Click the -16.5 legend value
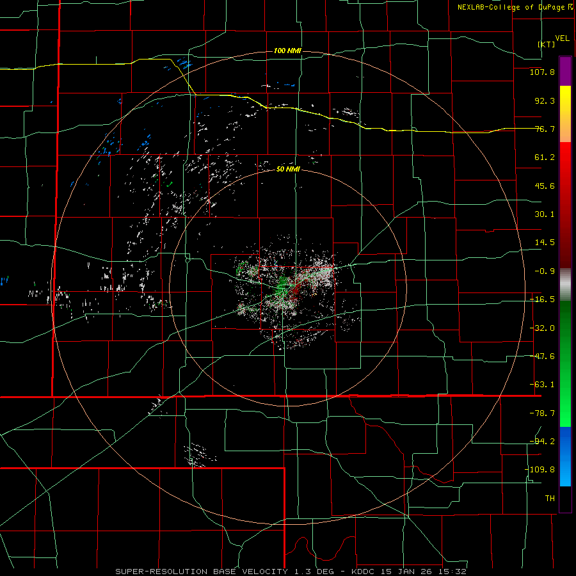The width and height of the screenshot is (576, 576). 542,300
